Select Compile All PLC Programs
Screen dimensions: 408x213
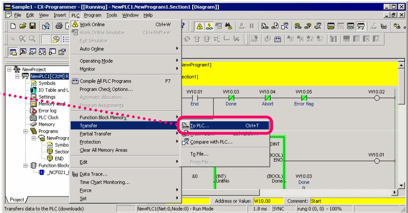pos(126,81)
